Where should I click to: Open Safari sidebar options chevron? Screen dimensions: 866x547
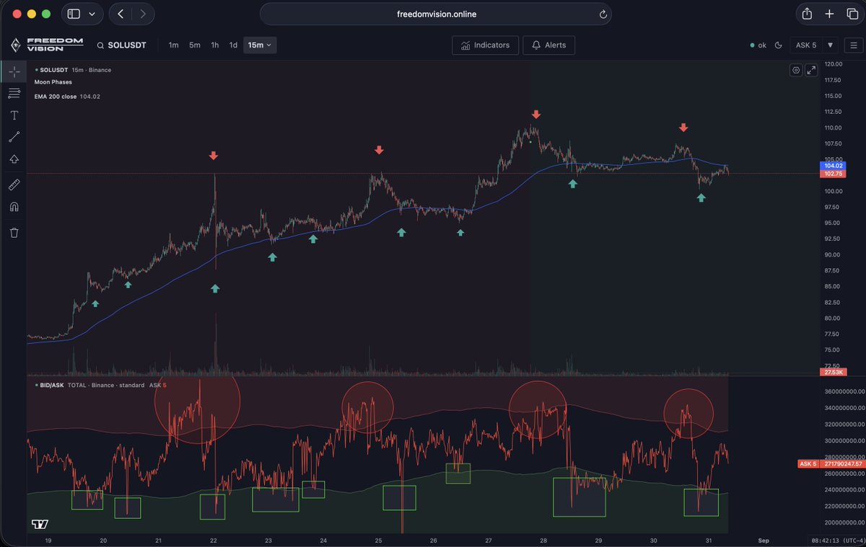pos(92,14)
